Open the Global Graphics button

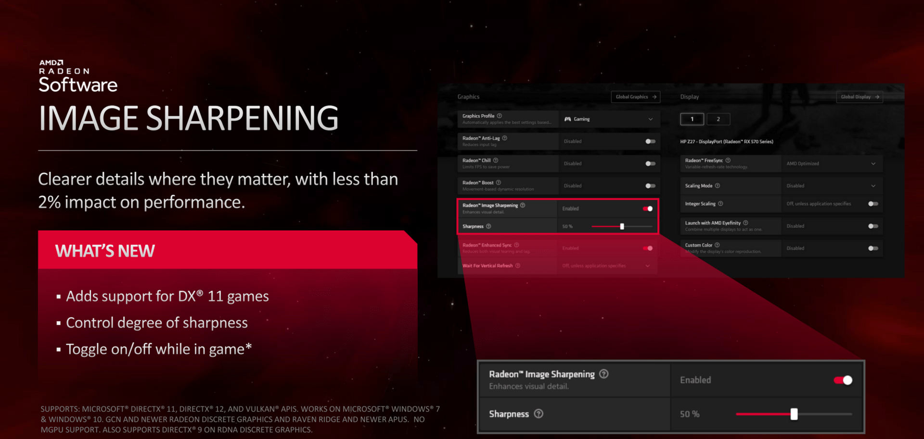click(635, 97)
